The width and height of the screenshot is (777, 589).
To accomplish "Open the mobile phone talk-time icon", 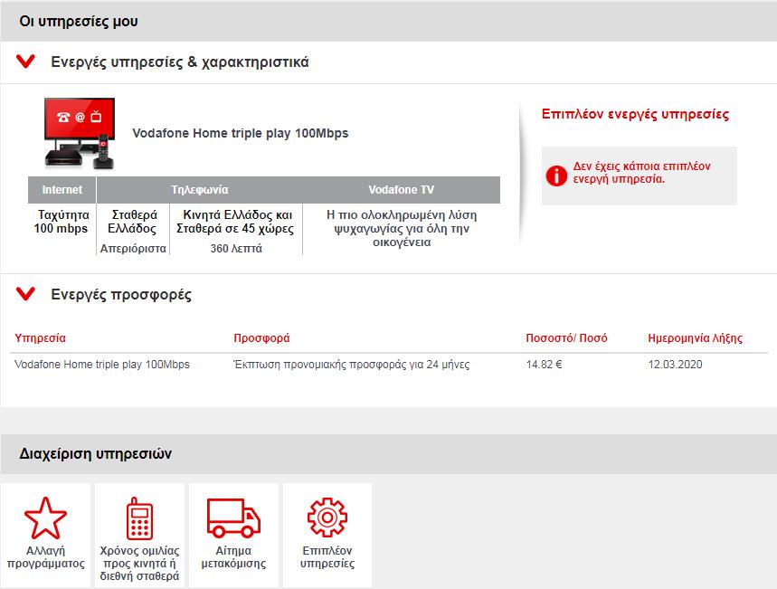I will click(139, 518).
